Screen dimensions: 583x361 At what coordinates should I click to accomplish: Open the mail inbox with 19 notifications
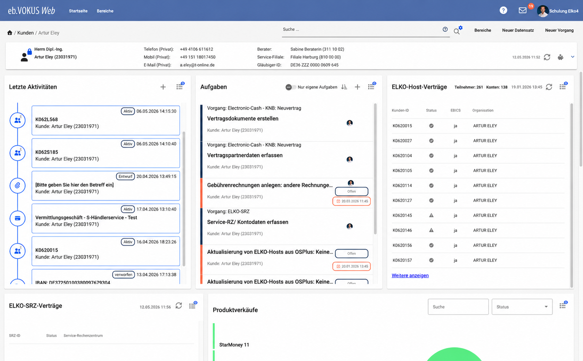[523, 10]
